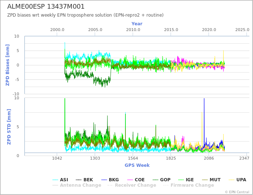The width and height of the screenshot is (253, 195).
Task: Click the 1564 GPS week label
Action: [x=133, y=158]
